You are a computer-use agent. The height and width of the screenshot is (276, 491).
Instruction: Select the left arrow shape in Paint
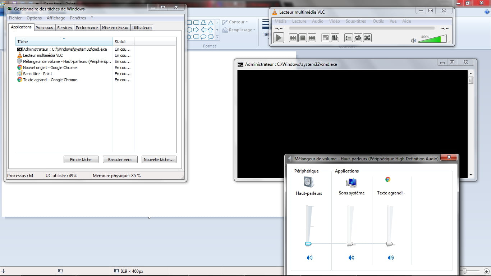tap(203, 30)
